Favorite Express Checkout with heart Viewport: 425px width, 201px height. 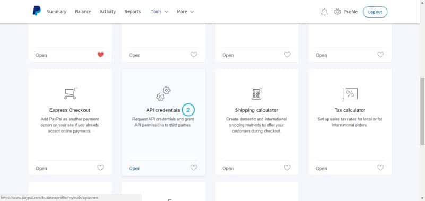pos(100,168)
